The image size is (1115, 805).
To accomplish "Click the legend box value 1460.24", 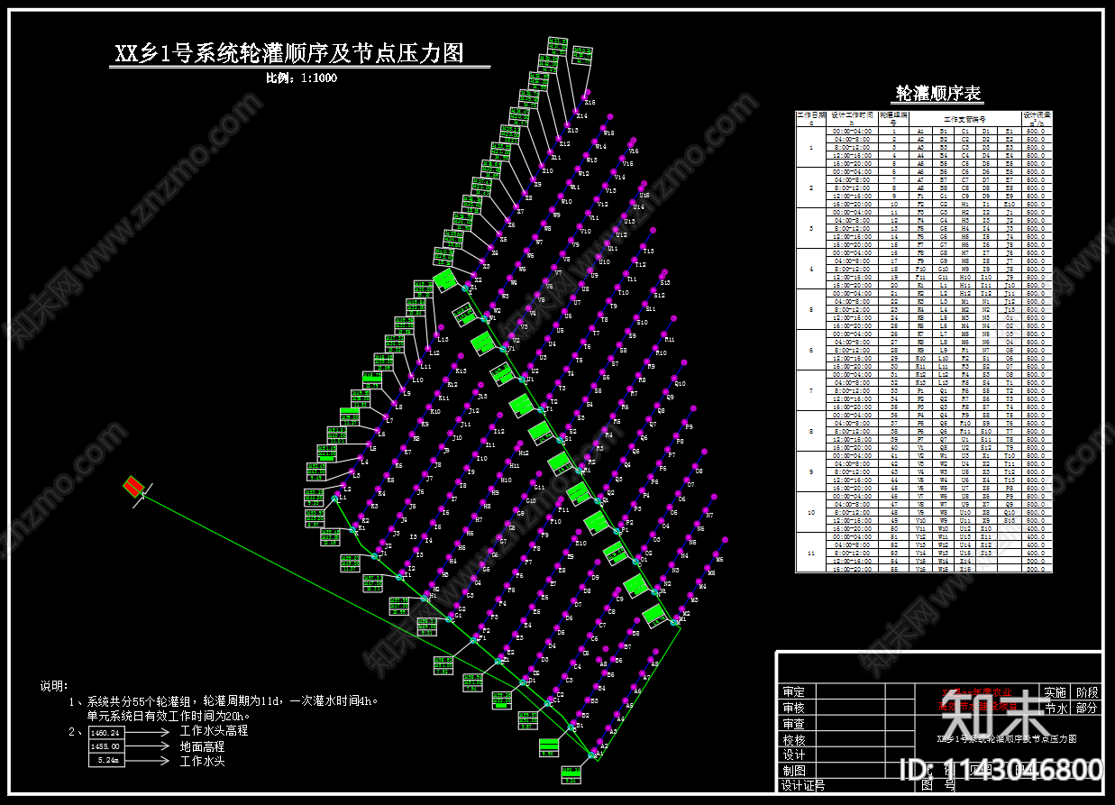I will [106, 733].
